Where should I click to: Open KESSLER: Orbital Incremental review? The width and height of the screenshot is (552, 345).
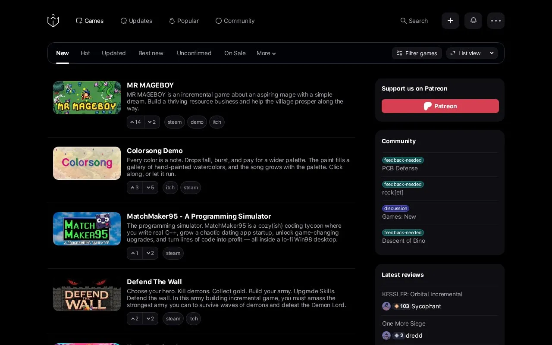click(422, 294)
